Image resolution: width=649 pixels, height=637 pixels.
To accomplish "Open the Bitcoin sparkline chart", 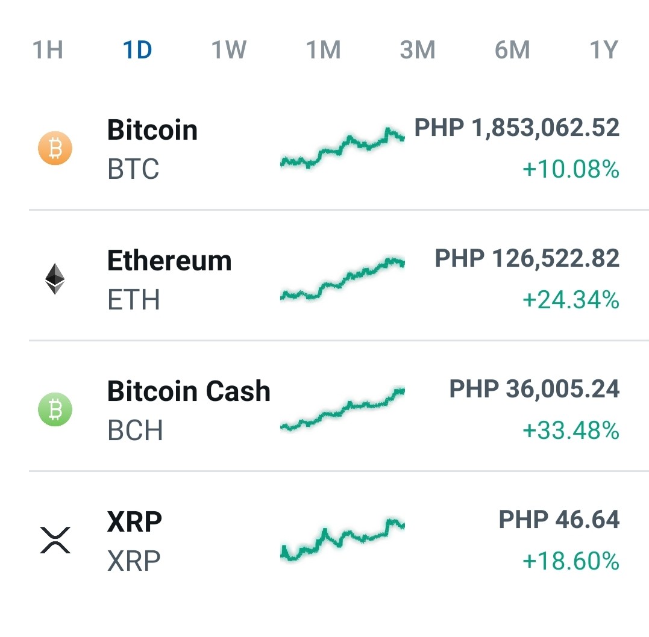I will point(342,148).
